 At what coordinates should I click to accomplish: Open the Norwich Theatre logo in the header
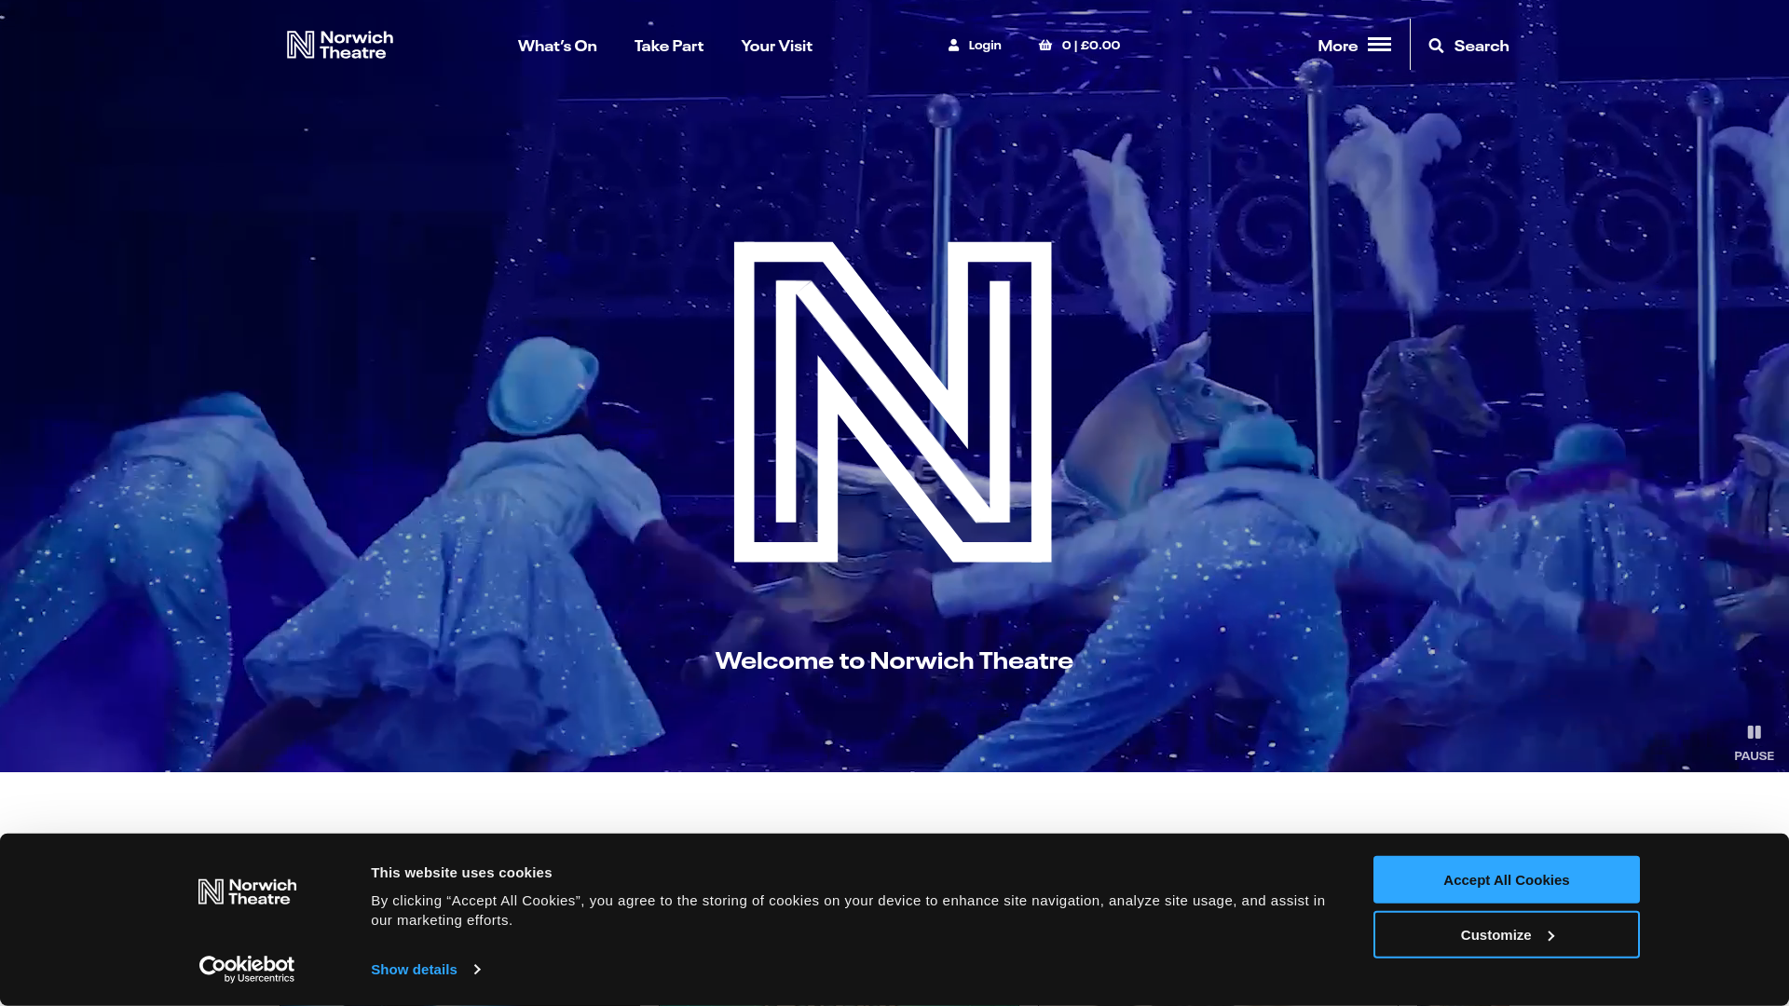339,45
